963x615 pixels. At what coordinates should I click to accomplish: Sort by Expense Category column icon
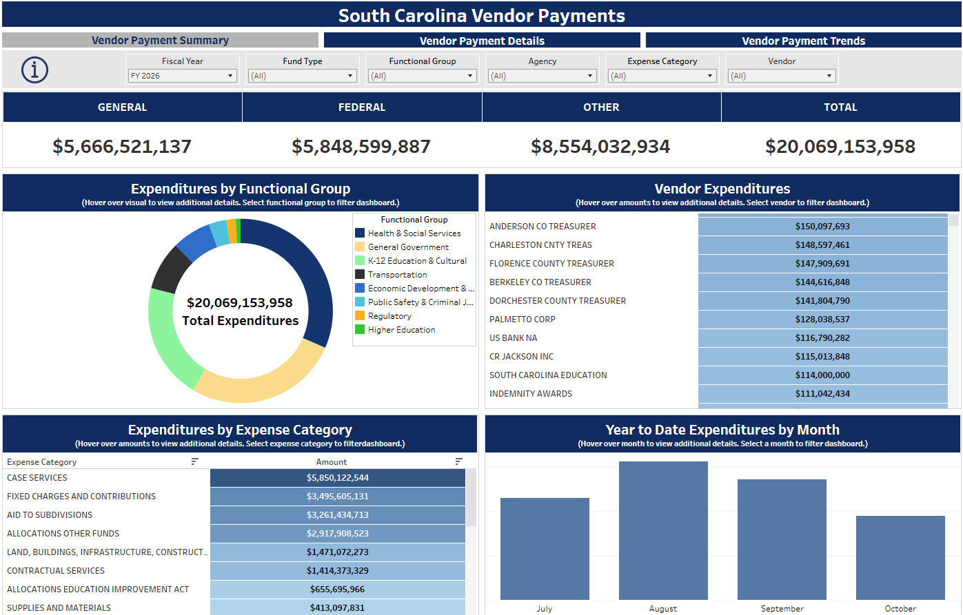pyautogui.click(x=195, y=461)
